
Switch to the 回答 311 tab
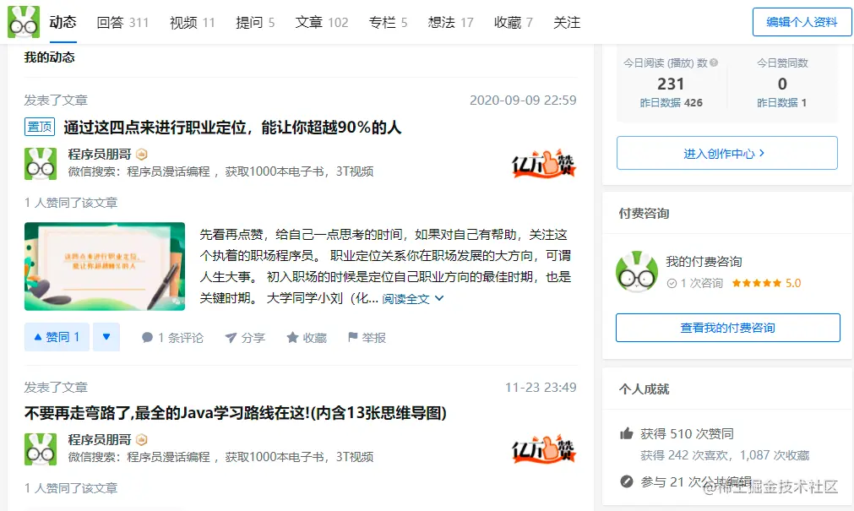click(122, 23)
